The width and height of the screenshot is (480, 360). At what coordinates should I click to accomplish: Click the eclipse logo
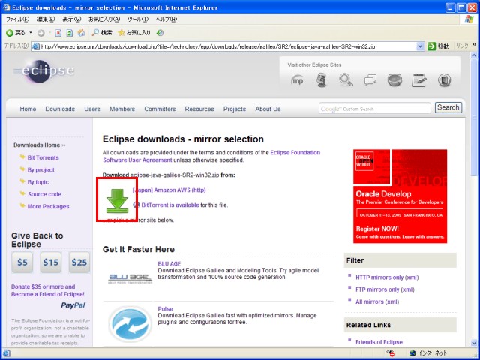45,70
